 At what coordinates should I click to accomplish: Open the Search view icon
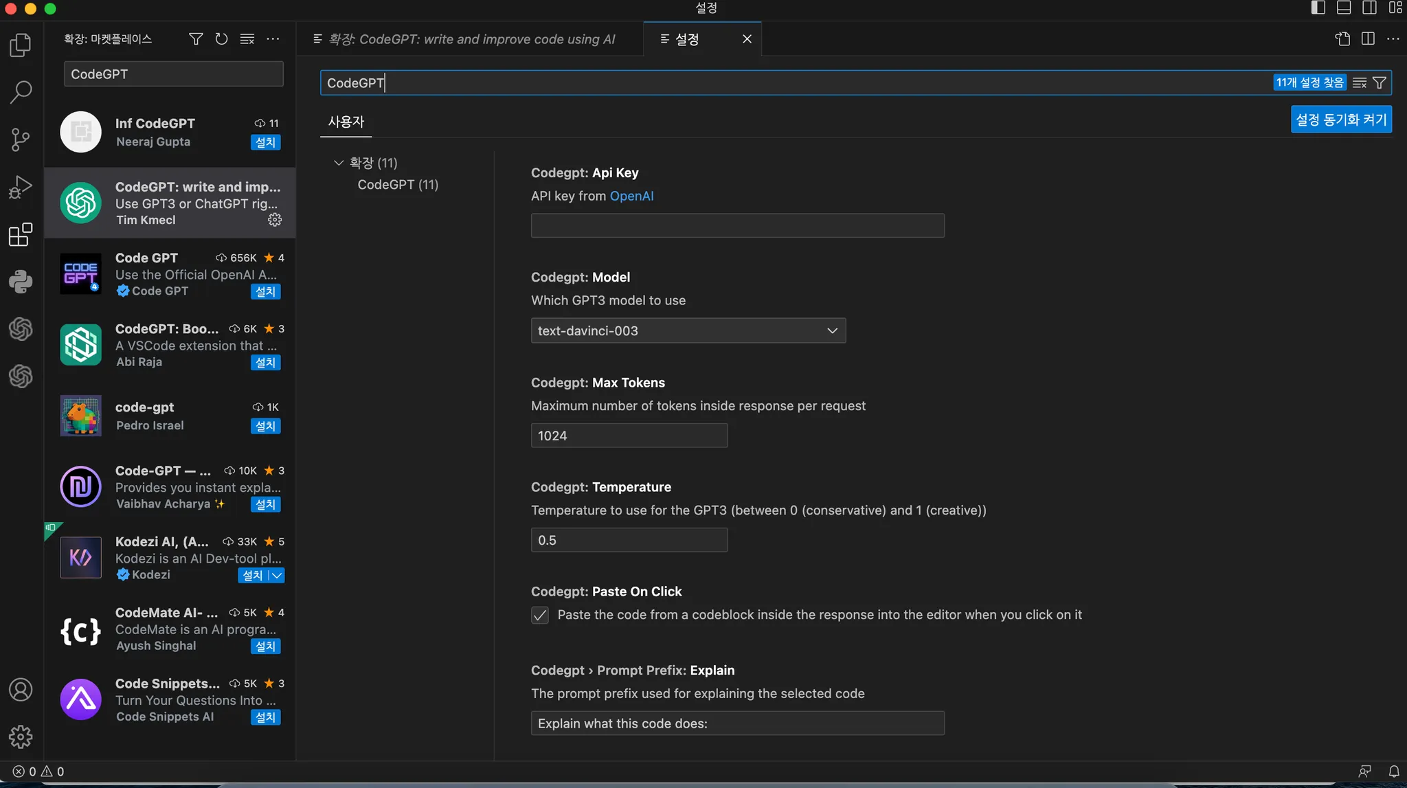21,92
